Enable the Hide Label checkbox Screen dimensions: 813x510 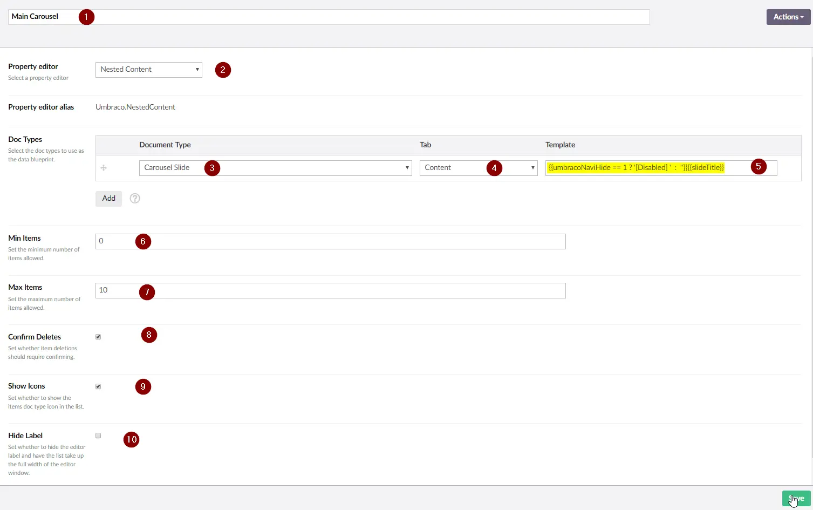click(98, 436)
